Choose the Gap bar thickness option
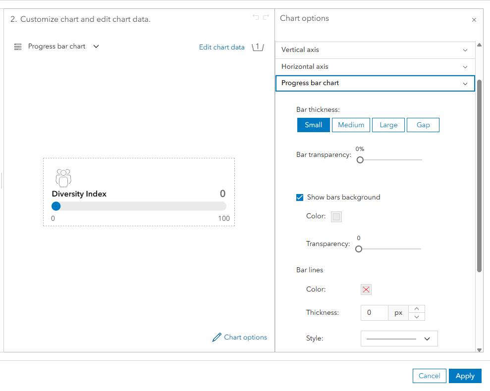 coord(423,125)
